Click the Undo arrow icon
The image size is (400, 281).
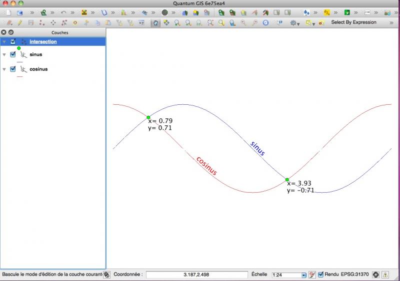(63, 12)
